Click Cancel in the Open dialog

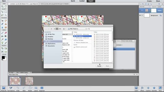(99, 66)
